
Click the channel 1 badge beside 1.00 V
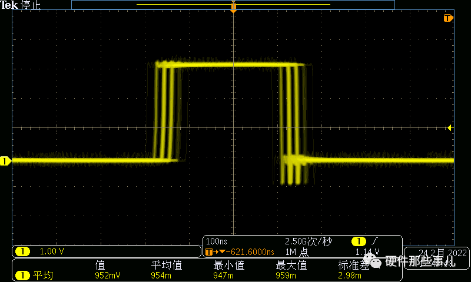(22, 251)
